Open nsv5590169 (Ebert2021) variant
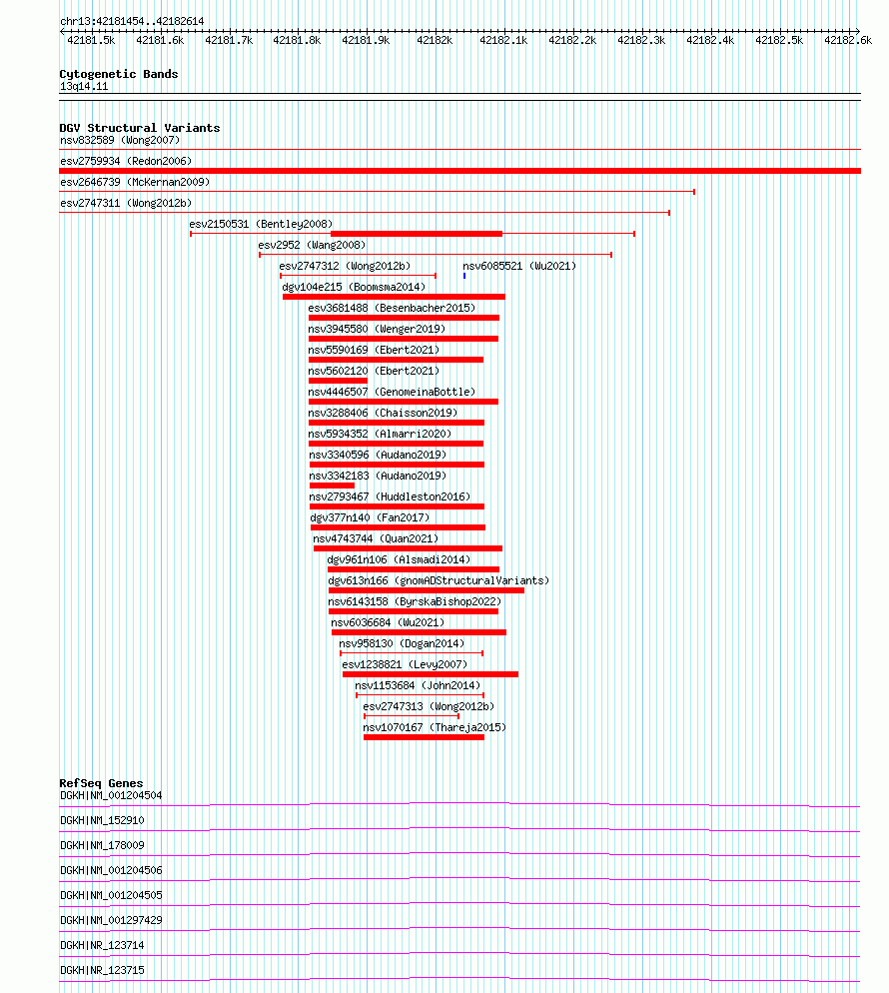This screenshot has height=993, width=889. [x=374, y=350]
